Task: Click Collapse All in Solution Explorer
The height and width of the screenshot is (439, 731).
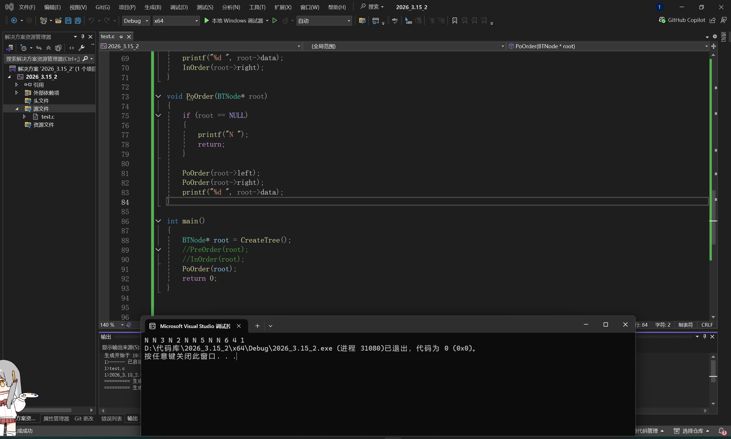Action: coord(49,48)
